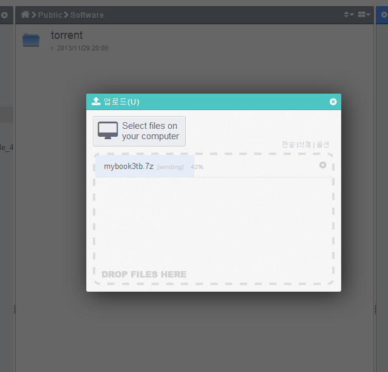388x372 pixels.
Task: Click the monitor icon in Select files button
Action: click(107, 131)
